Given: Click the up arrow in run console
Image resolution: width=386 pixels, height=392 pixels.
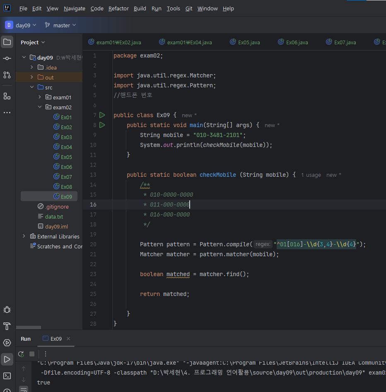Looking at the screenshot, I should coord(24,369).
